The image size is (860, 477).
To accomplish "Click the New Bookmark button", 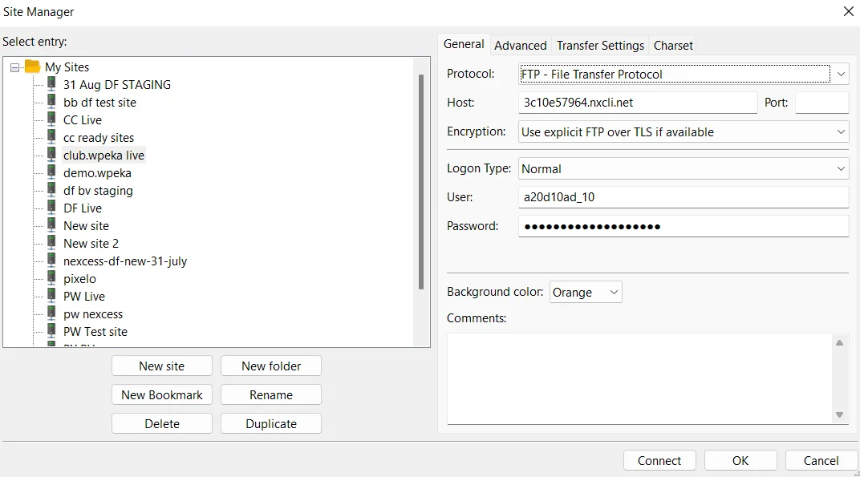I will point(162,394).
